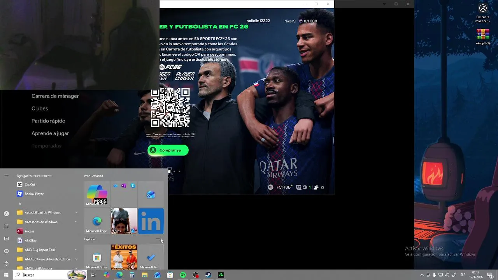
Task: Open Microsoft Store from the taskbar
Action: (x=170, y=275)
